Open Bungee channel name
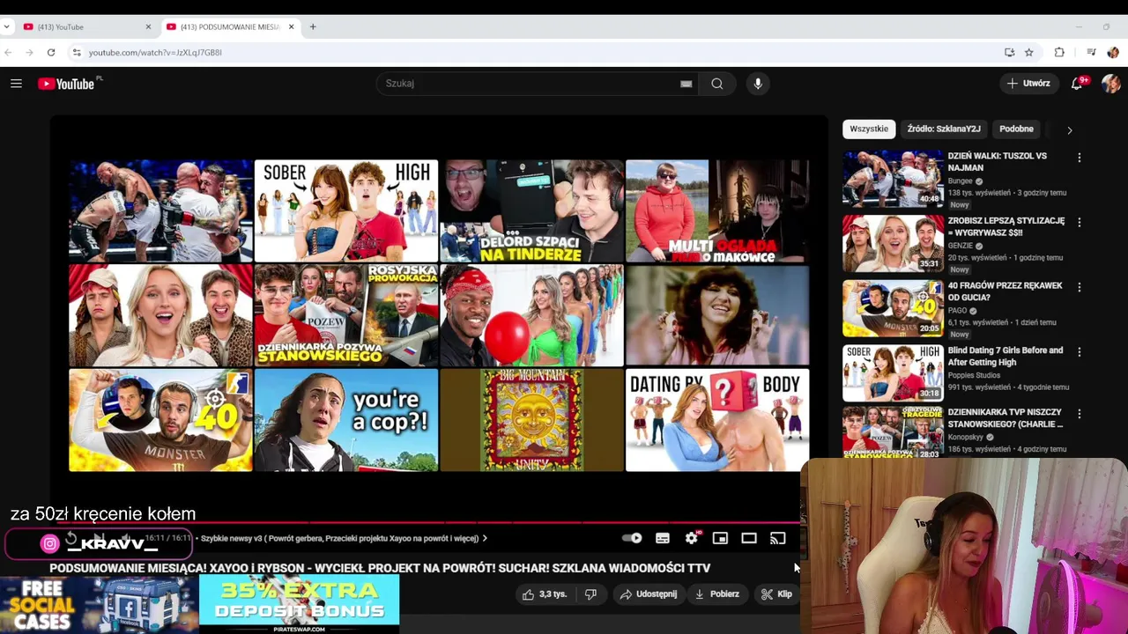The height and width of the screenshot is (634, 1128). click(961, 181)
